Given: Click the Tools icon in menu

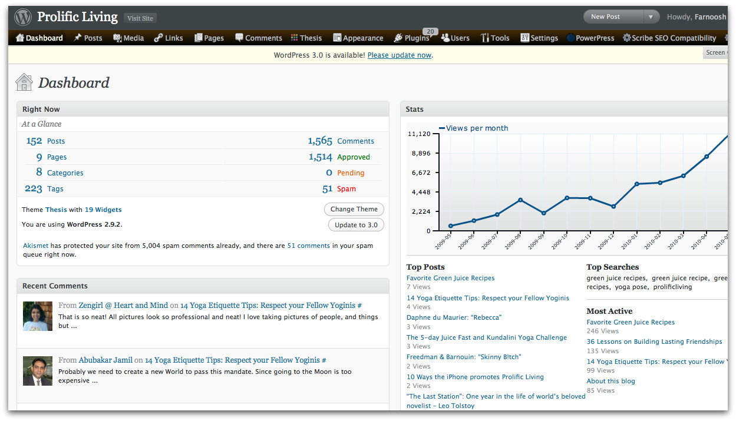Looking at the screenshot, I should [485, 38].
